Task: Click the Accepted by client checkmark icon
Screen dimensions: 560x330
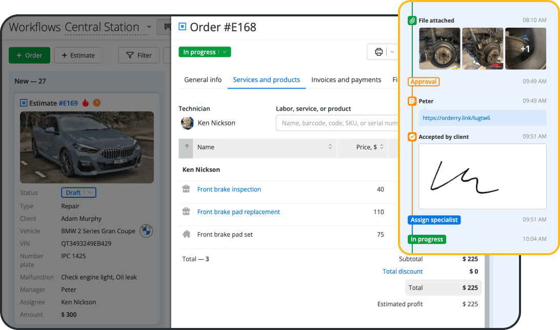Action: [x=411, y=137]
